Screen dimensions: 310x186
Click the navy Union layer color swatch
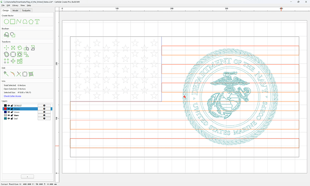[x=5, y=112]
